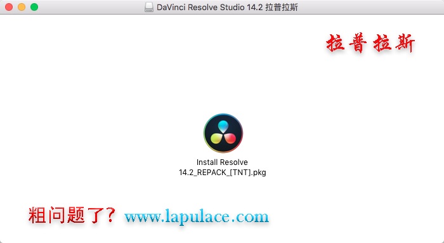Zoom the window with the green button

click(x=34, y=7)
